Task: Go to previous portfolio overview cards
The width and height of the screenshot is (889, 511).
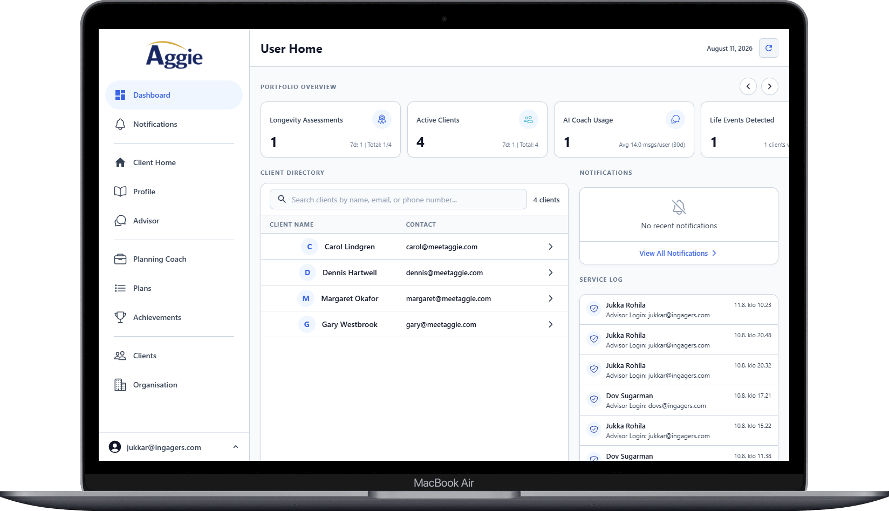Action: click(748, 86)
